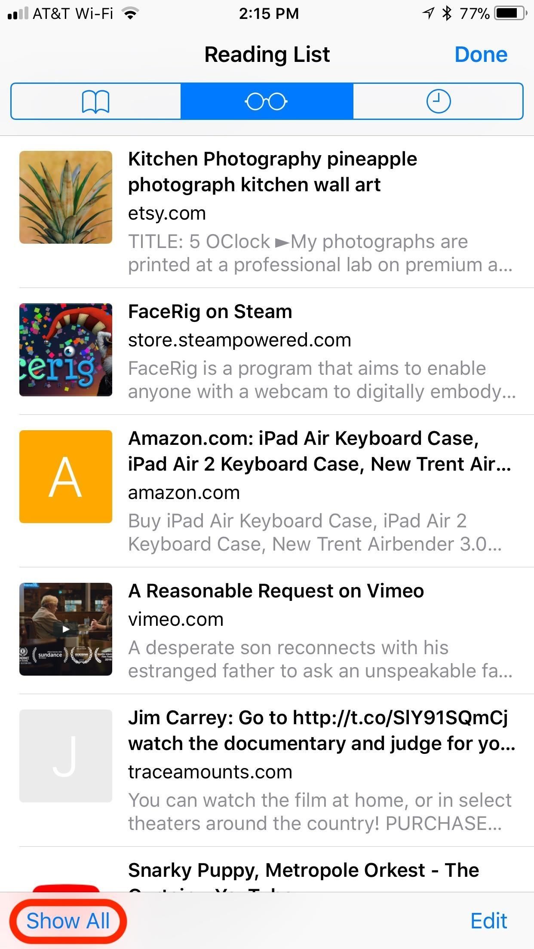Tap the Wi-Fi indicator in the status bar
Screen dimensions: 534x949
pyautogui.click(x=128, y=13)
